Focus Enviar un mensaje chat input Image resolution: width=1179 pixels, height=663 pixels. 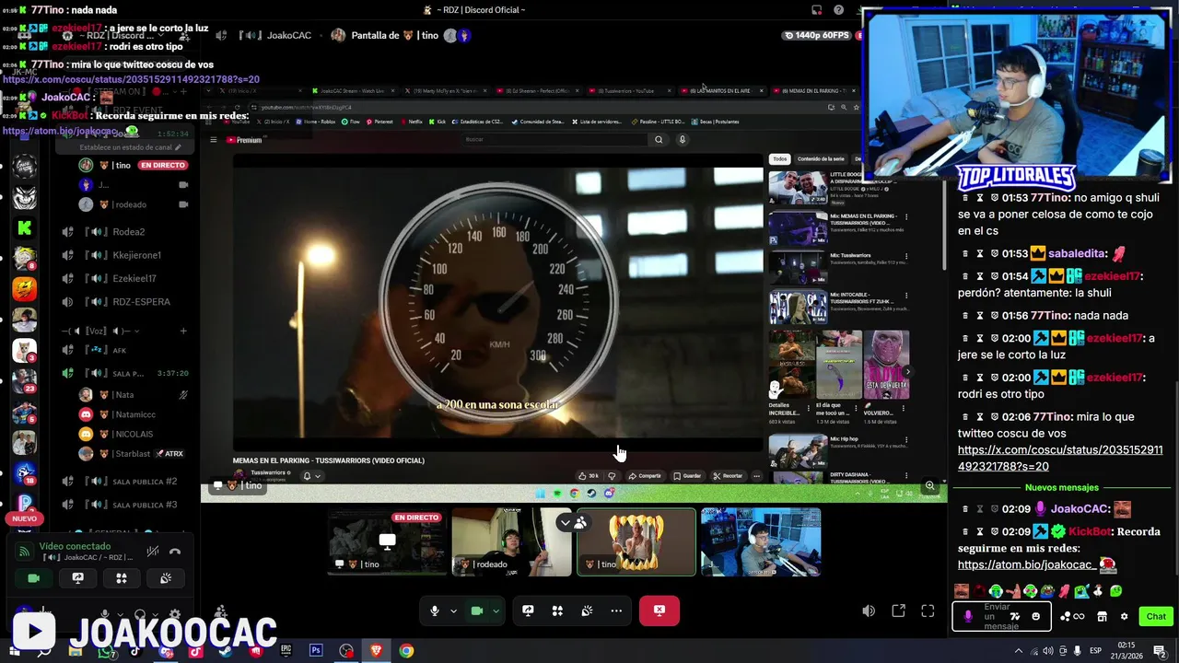pos(1000,617)
